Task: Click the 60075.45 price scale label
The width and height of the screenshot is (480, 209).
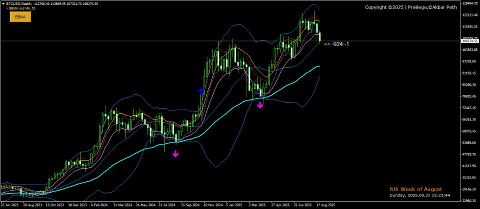Action: click(469, 131)
